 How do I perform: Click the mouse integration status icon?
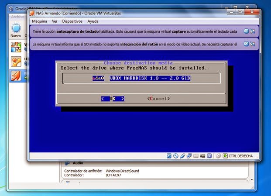tap(219, 156)
